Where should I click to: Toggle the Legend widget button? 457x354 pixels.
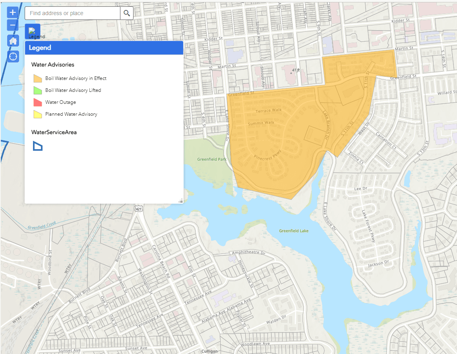coord(33,31)
